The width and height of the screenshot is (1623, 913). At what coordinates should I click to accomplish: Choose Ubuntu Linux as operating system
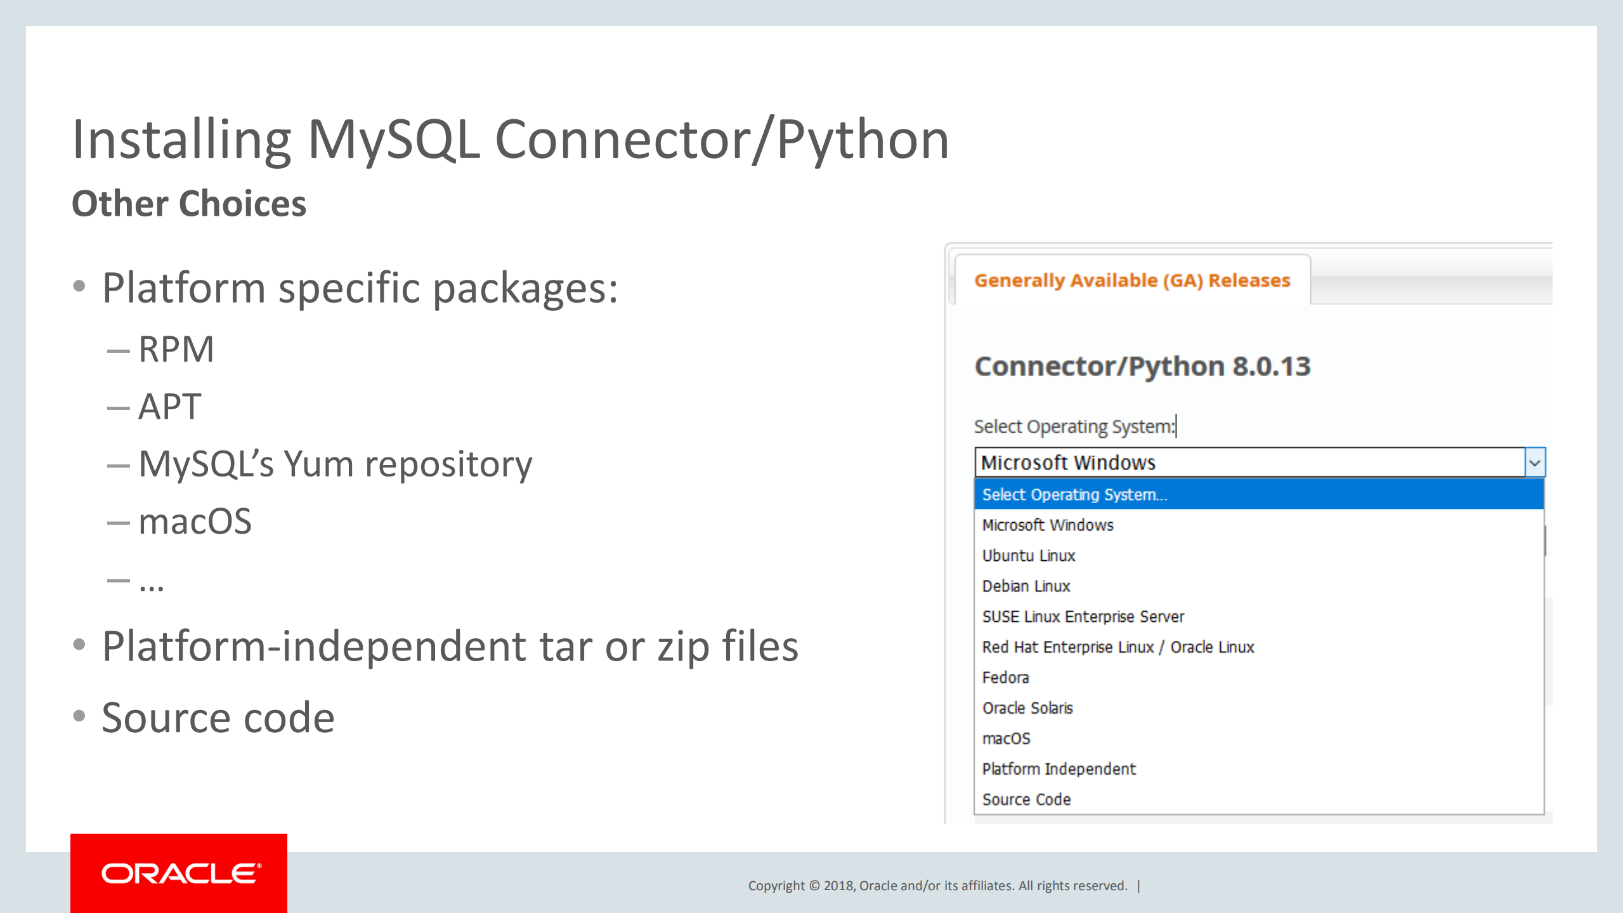[x=1029, y=555]
